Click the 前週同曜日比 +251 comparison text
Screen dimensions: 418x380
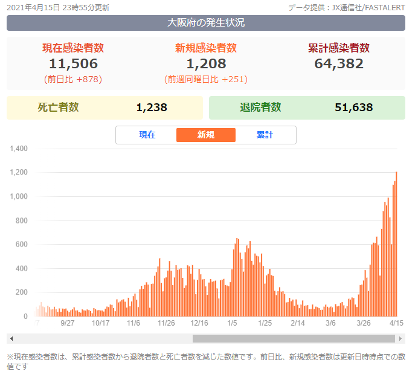coord(205,79)
